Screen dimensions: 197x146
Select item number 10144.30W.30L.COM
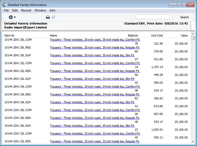coord(18,40)
